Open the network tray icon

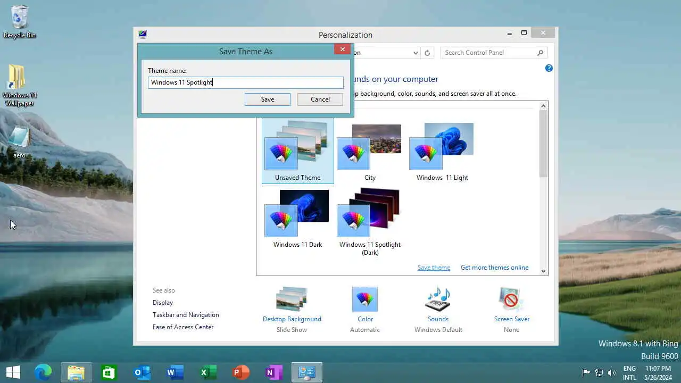tap(599, 372)
